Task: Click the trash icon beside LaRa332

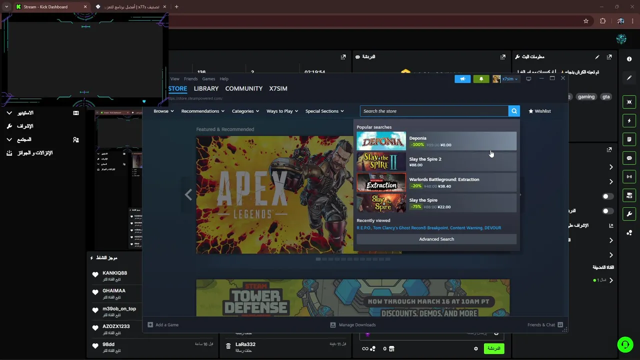Action: coord(228,346)
